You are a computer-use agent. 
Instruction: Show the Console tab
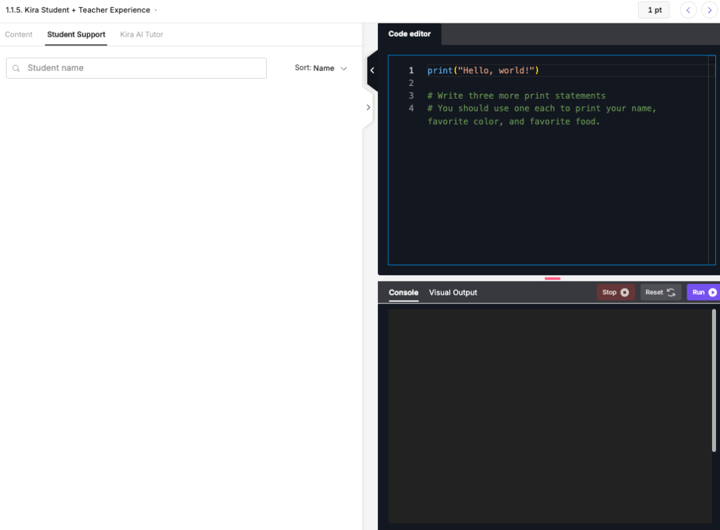[x=403, y=292]
